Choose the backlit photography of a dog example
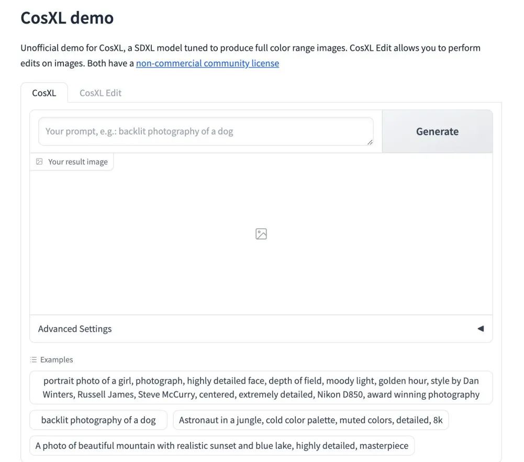This screenshot has height=462, width=524. 98,420
